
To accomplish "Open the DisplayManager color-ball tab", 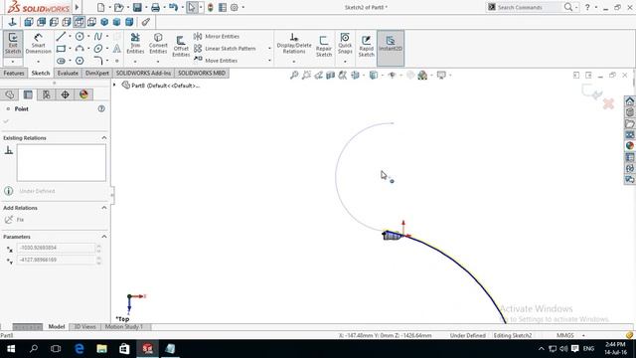I will pos(83,95).
